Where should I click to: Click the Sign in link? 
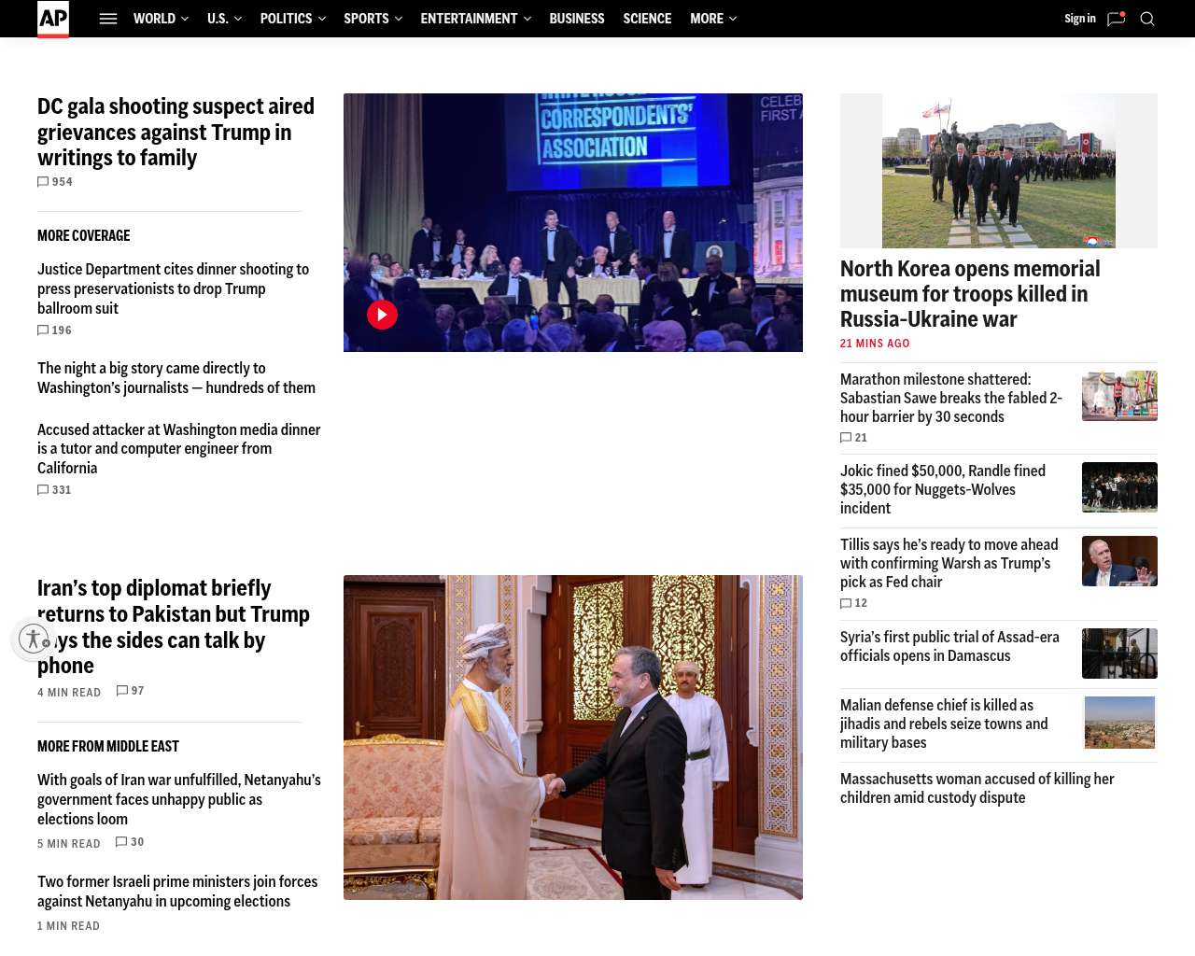[1079, 19]
